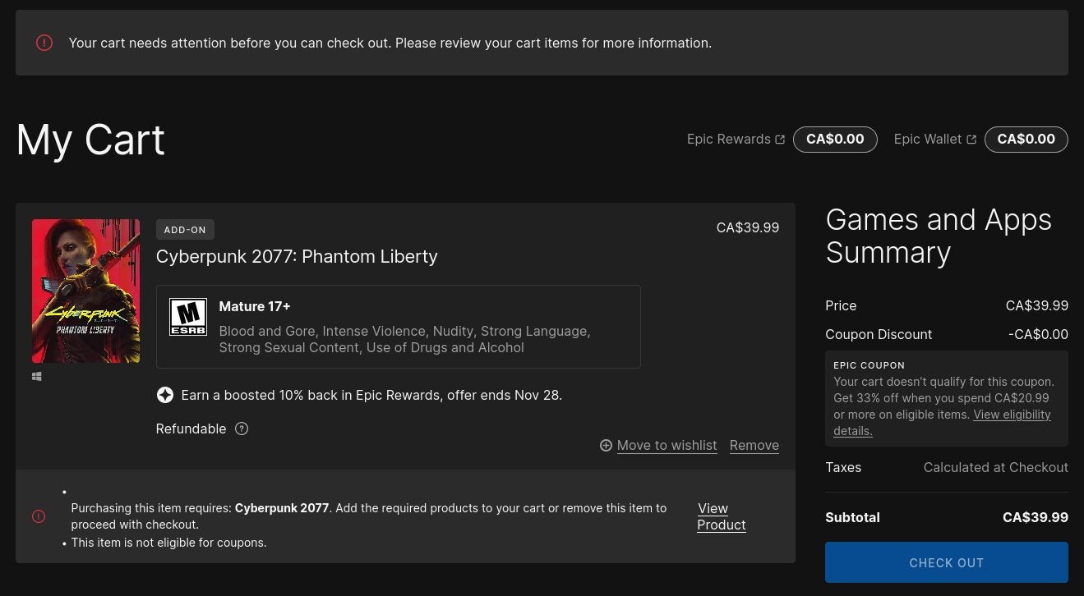The height and width of the screenshot is (596, 1084).
Task: Click the My Cart heading
Action: pos(90,140)
